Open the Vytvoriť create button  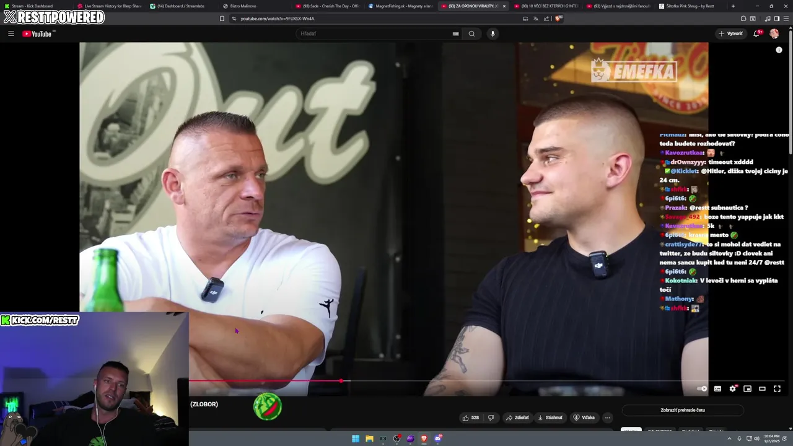point(730,33)
